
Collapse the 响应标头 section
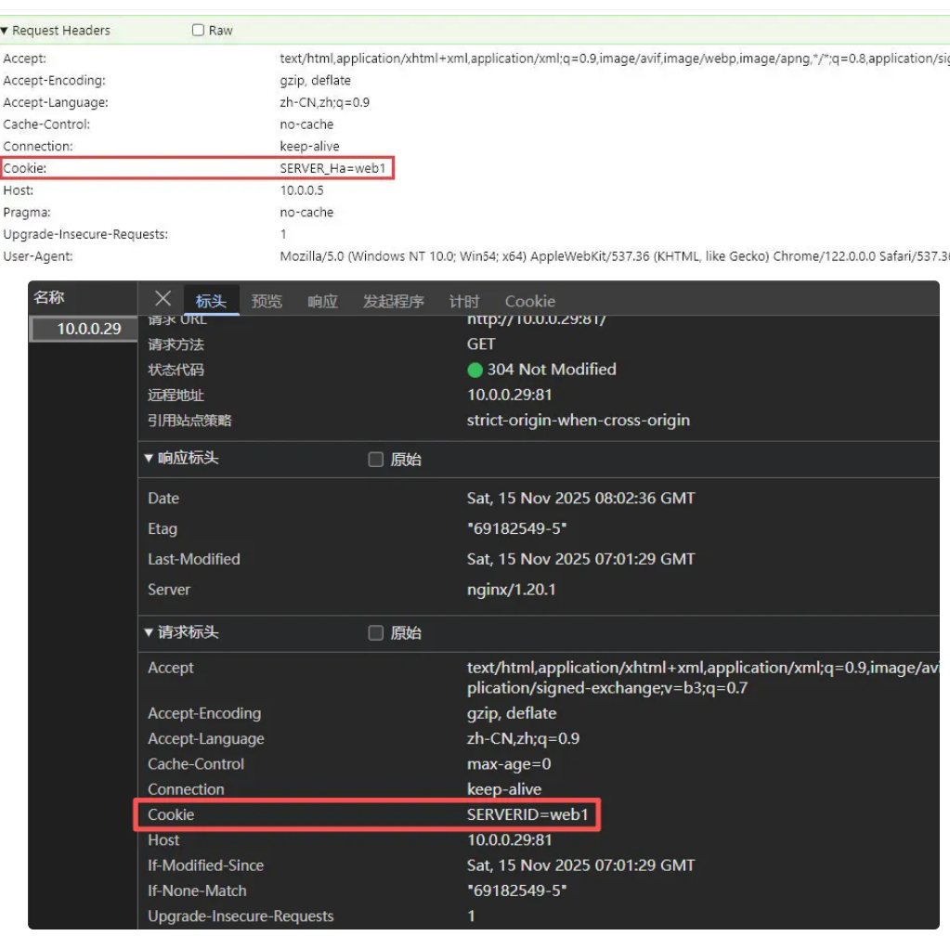point(149,459)
